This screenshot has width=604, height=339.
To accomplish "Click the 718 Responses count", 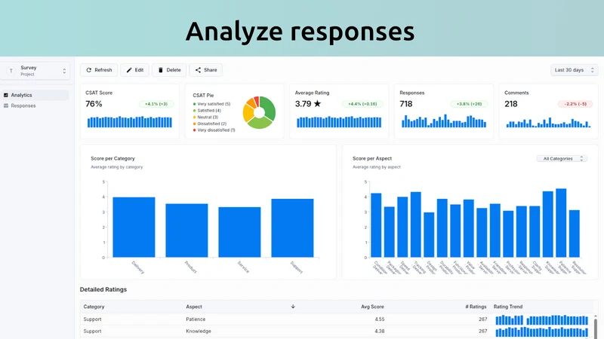I will 406,104.
